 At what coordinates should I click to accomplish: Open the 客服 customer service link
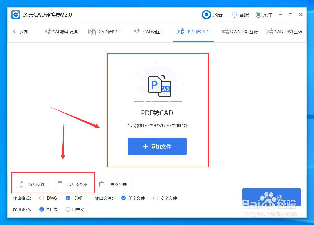pos(240,14)
